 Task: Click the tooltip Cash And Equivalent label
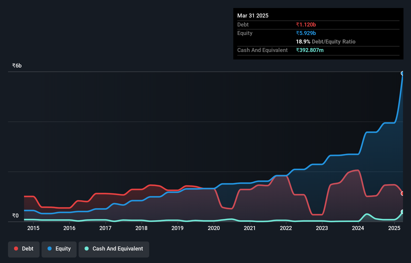click(262, 50)
